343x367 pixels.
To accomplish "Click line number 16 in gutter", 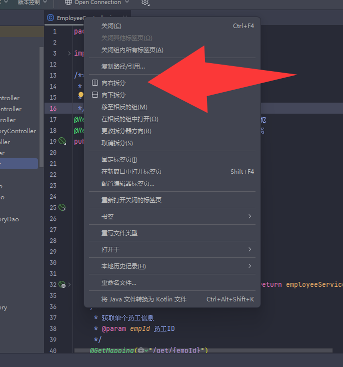I will [x=53, y=108].
